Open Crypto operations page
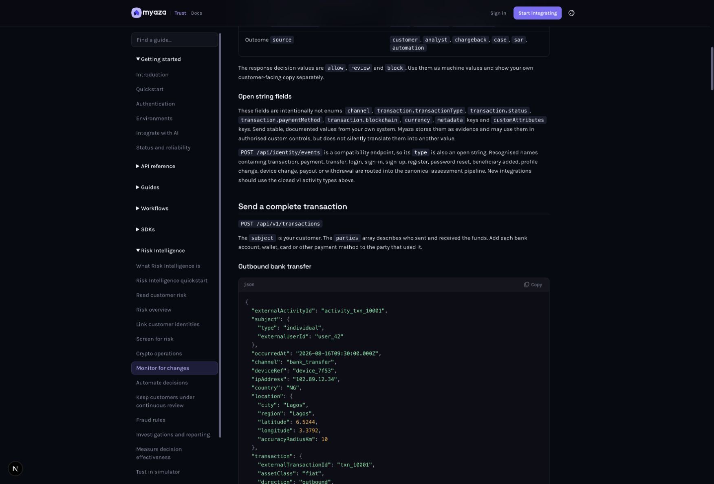Viewport: 714px width, 484px height. tap(159, 354)
